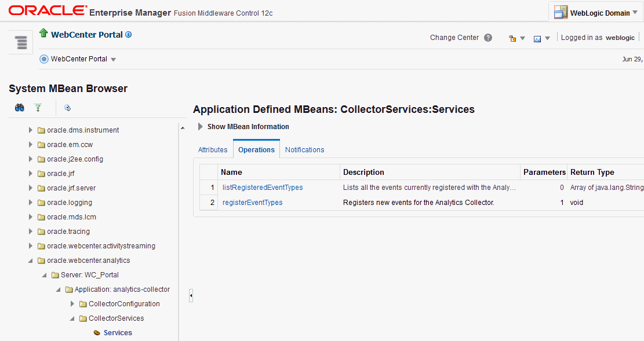Screen dimensions: 644x341
Task: Open the WebCenter Portal context dropdown arrow
Action: click(x=114, y=58)
